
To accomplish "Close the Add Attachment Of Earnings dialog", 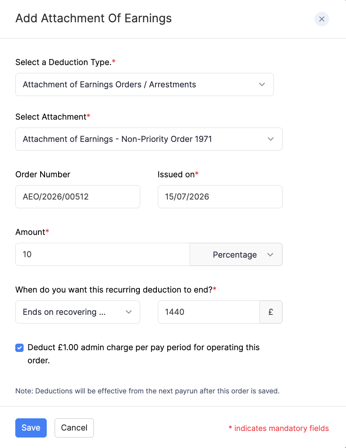I will (x=322, y=19).
